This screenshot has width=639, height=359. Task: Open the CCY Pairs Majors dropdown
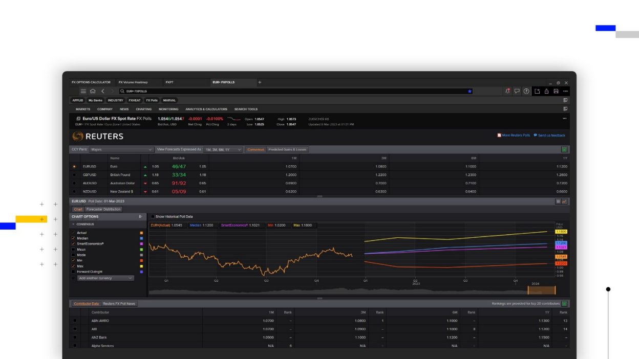pos(121,149)
